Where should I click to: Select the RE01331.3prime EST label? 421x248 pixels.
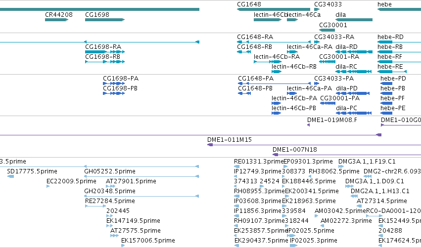pos(259,162)
